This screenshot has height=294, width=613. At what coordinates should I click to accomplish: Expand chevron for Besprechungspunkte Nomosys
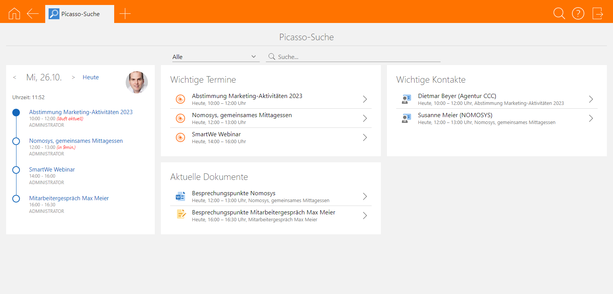(x=365, y=196)
